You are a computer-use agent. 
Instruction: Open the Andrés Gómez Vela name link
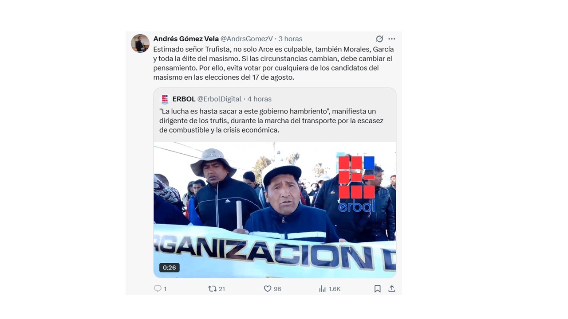pyautogui.click(x=186, y=39)
